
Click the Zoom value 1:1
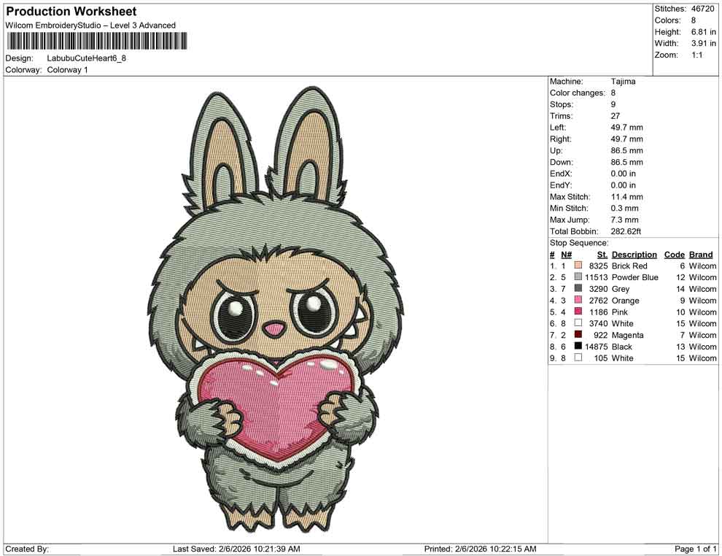tap(696, 55)
